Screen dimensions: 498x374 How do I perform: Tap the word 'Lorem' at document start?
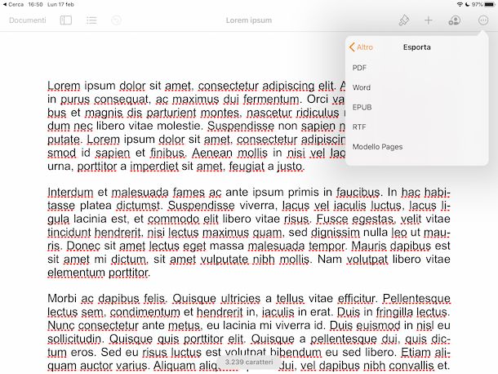pyautogui.click(x=64, y=86)
